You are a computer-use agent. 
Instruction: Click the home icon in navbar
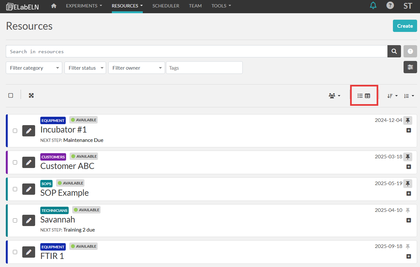point(54,6)
